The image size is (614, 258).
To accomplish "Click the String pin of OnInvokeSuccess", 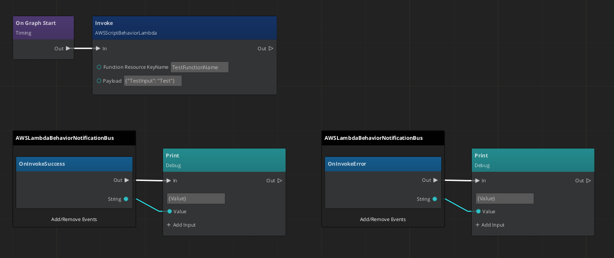I will (126, 199).
